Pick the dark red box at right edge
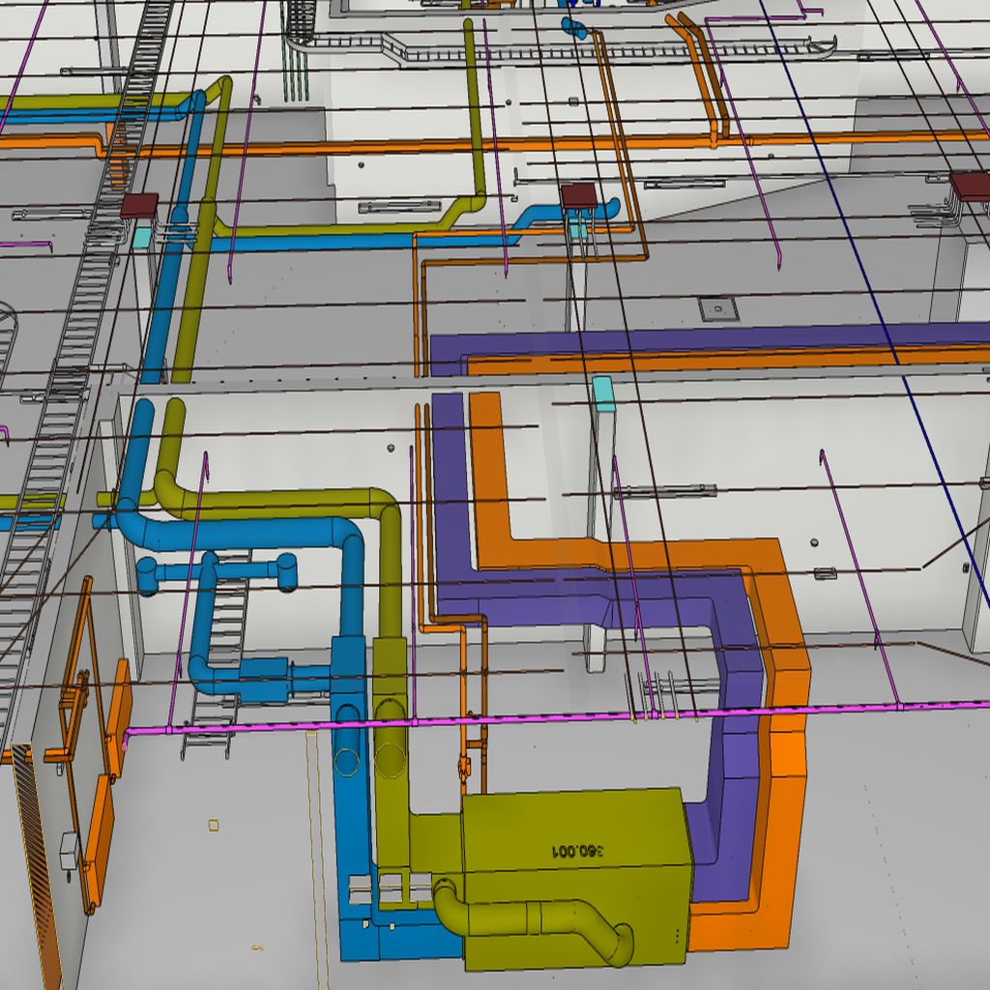Image resolution: width=990 pixels, height=990 pixels. pos(970,186)
